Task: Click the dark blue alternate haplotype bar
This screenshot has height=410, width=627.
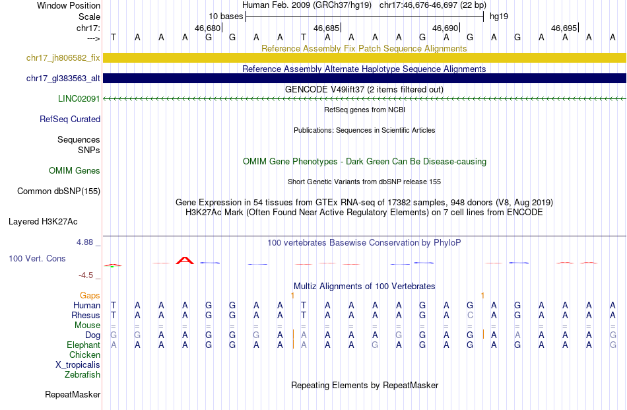Action: point(364,78)
